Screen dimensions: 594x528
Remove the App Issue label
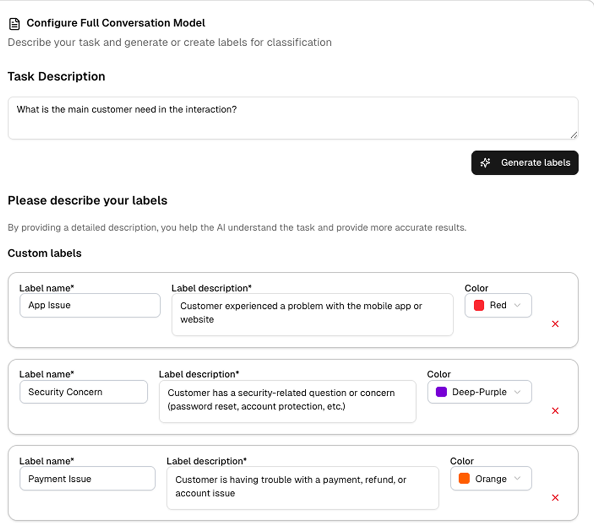[x=555, y=324]
